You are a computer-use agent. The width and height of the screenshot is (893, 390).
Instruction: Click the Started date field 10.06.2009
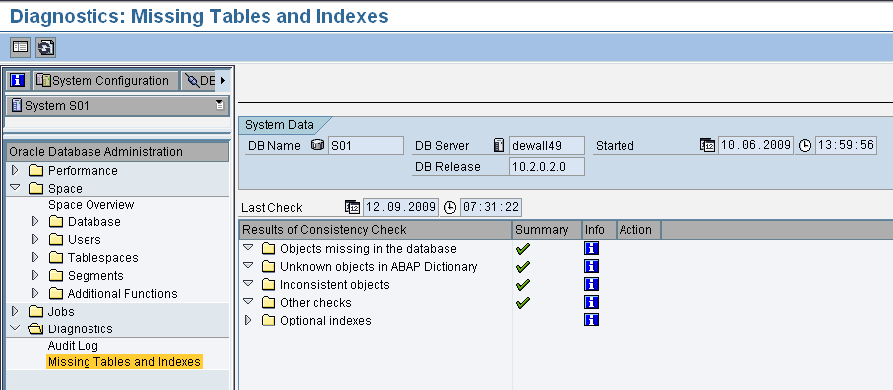point(755,145)
